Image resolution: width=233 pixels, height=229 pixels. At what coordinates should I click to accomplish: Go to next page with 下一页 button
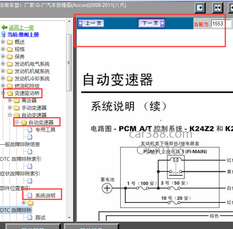[151, 23]
